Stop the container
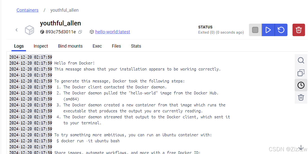Screen dimensions: 308x154 pos(255,30)
